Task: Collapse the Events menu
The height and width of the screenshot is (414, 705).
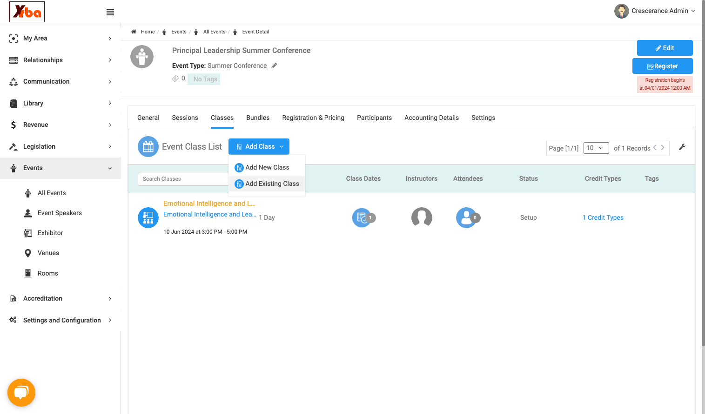Action: click(60, 168)
